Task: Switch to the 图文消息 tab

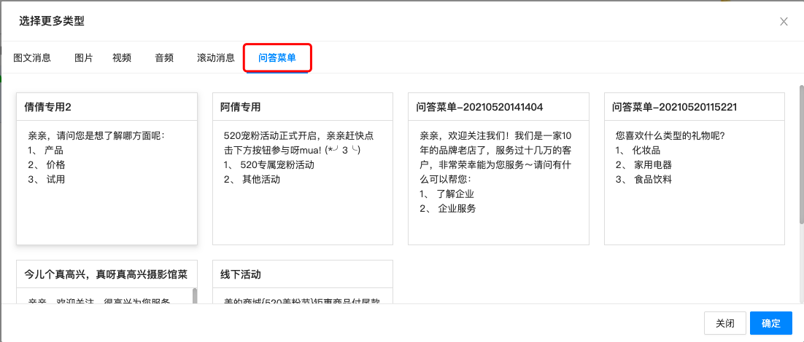Action: [x=32, y=58]
